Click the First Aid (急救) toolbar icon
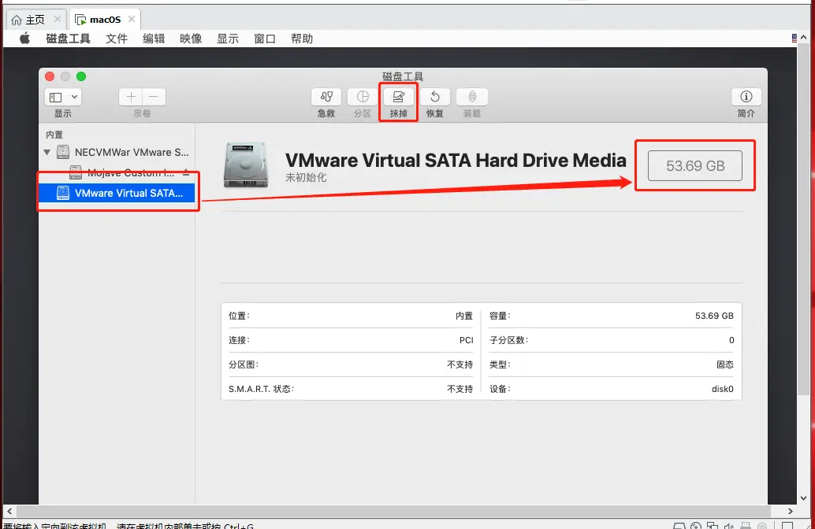The height and width of the screenshot is (529, 815). pos(326,97)
